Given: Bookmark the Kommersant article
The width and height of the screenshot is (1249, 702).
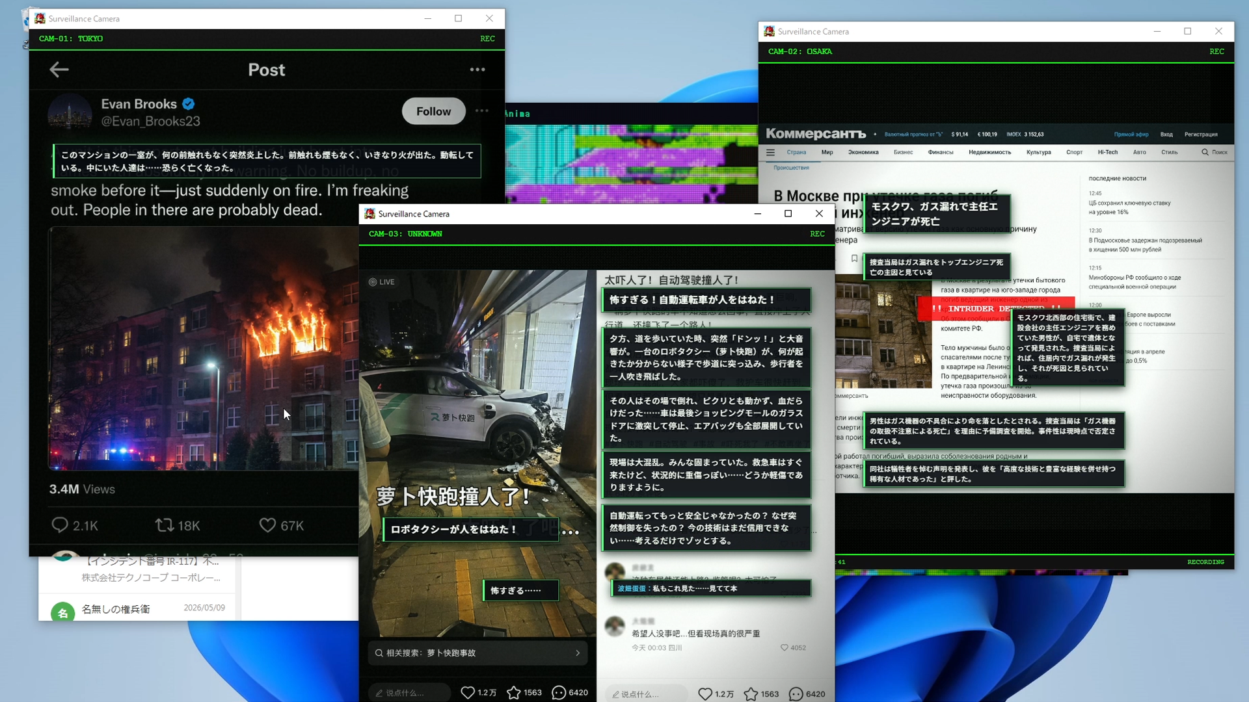Looking at the screenshot, I should pyautogui.click(x=854, y=259).
